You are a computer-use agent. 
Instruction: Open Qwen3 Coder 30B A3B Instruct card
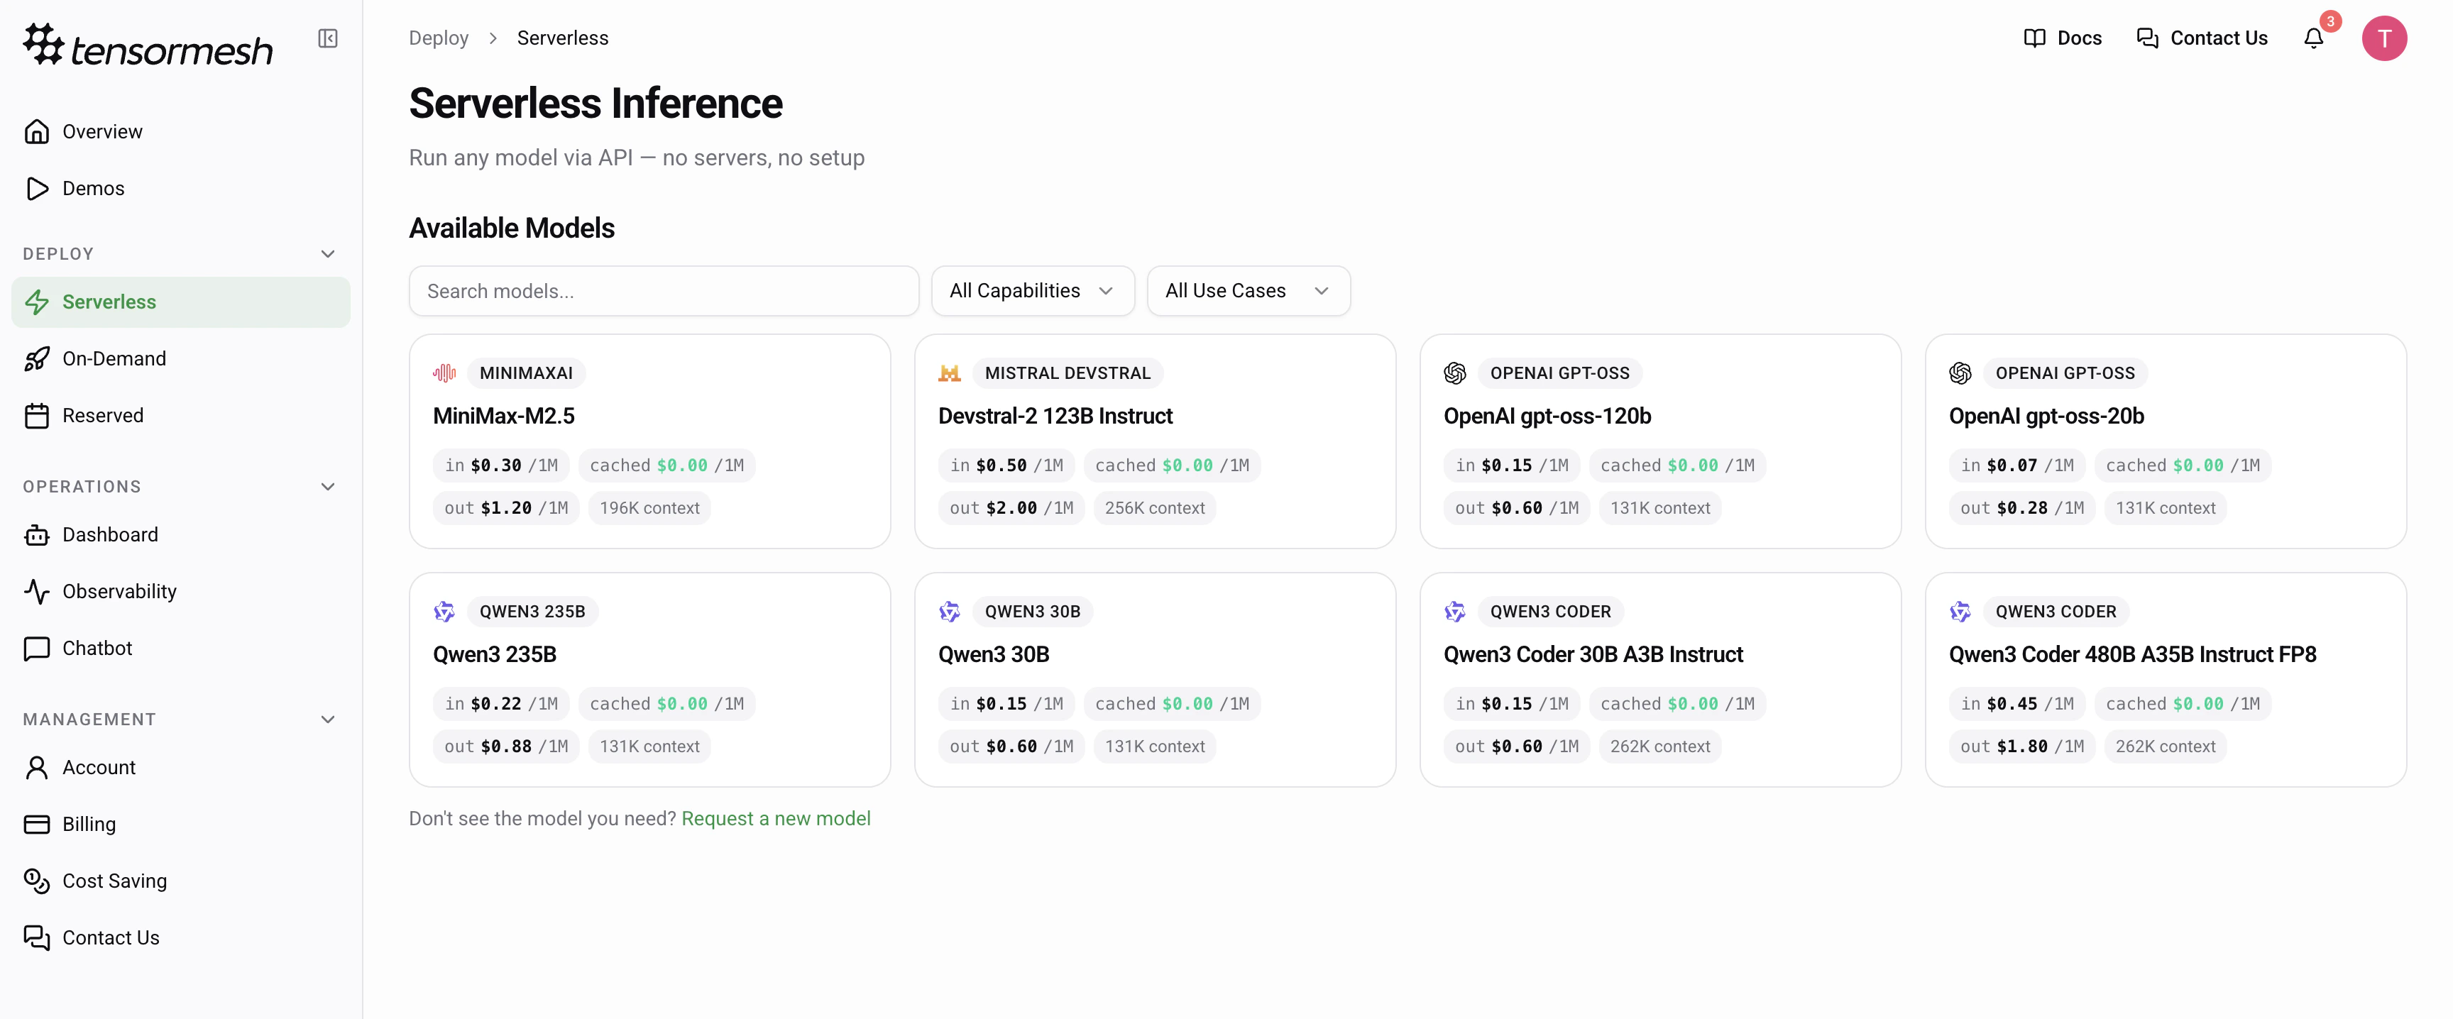1659,680
